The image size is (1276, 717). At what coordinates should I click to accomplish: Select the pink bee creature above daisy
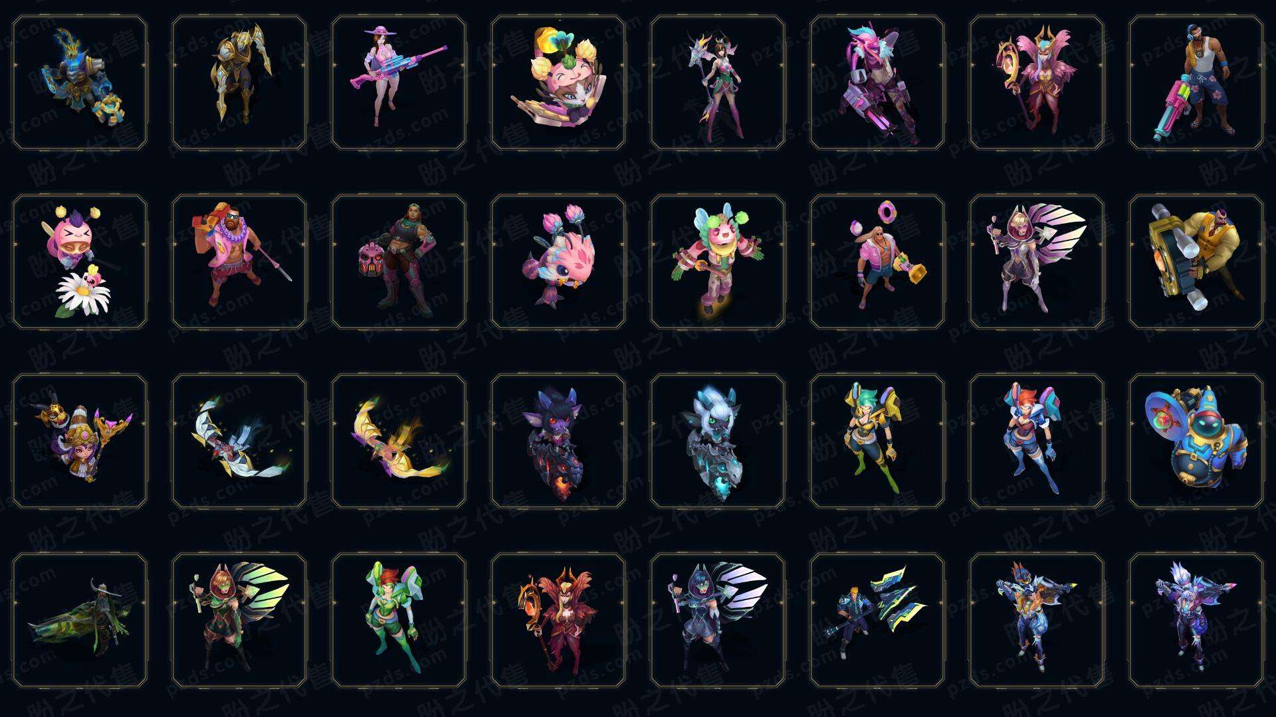[x=80, y=262]
